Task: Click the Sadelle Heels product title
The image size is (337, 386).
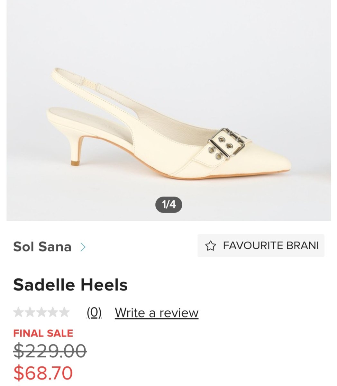Action: point(70,285)
